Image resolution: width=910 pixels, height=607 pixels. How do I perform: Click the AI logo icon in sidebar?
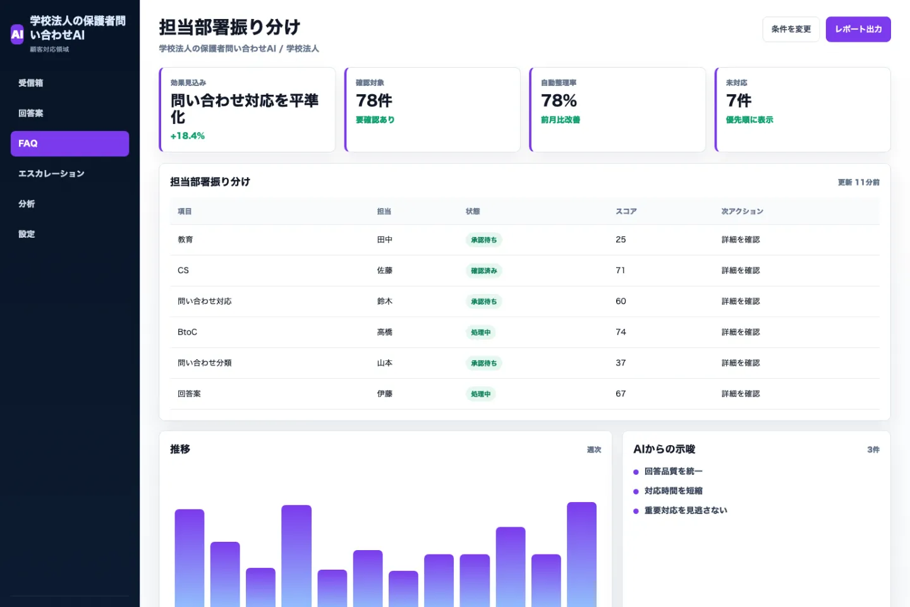(x=17, y=34)
